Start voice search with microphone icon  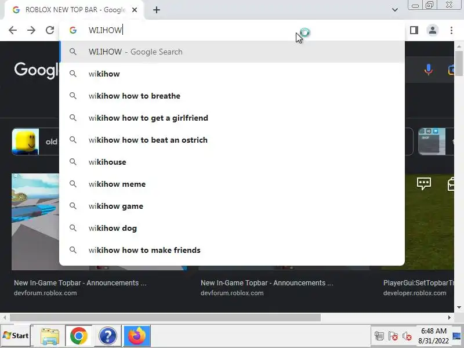pyautogui.click(x=428, y=70)
